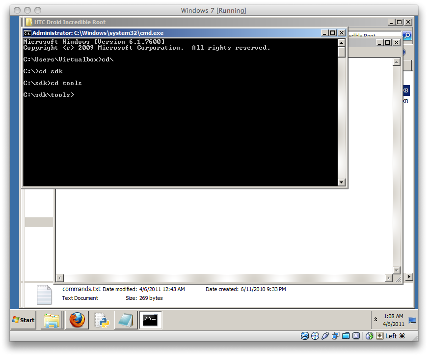Maximize the HTC Droid Incredible Root window

[400, 22]
